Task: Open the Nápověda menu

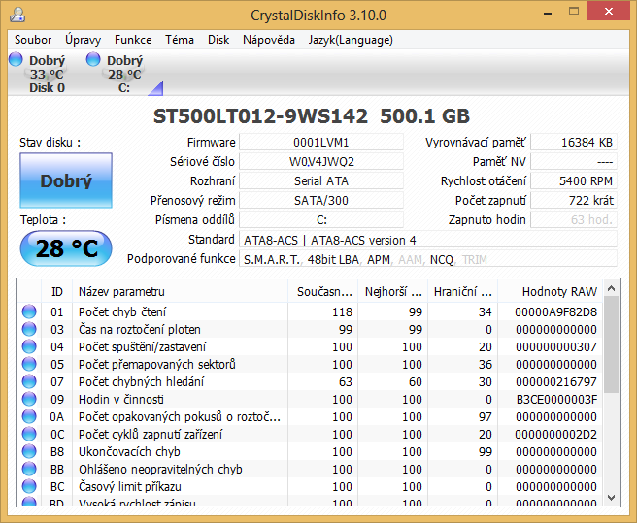Action: 269,40
